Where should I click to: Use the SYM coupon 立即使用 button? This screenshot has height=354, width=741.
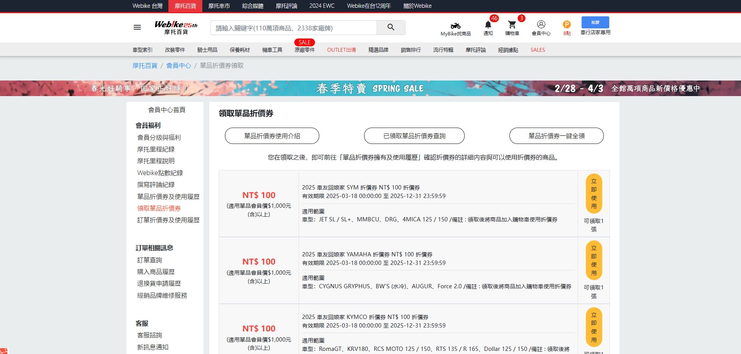(594, 194)
